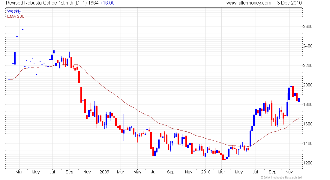This screenshot has height=180, width=330.
Task: Click the copyright 'Stockcube Research Ltd' text
Action: [x=286, y=178]
